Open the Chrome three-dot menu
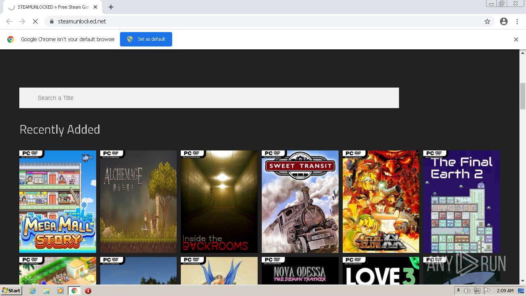 pos(517,21)
